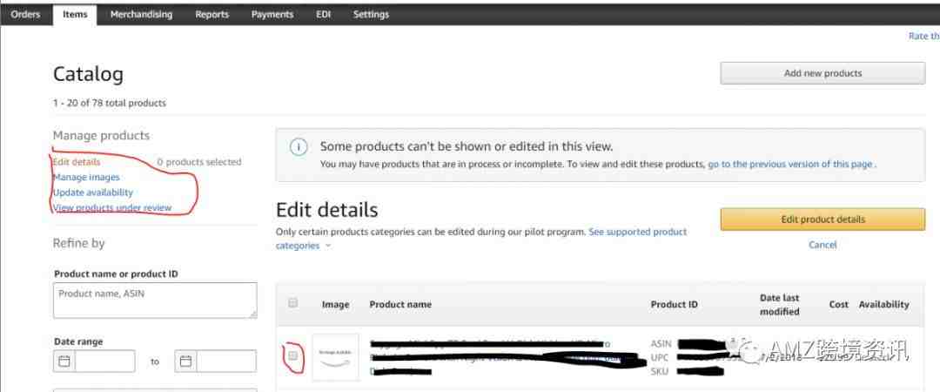Open the Settings menu
The height and width of the screenshot is (392, 940).
coord(371,15)
